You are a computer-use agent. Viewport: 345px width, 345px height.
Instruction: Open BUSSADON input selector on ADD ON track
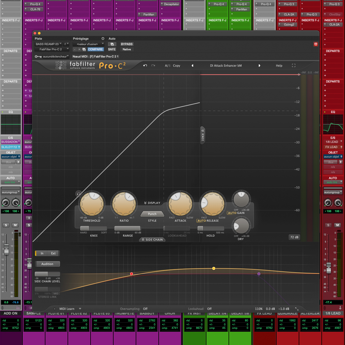(x=11, y=142)
